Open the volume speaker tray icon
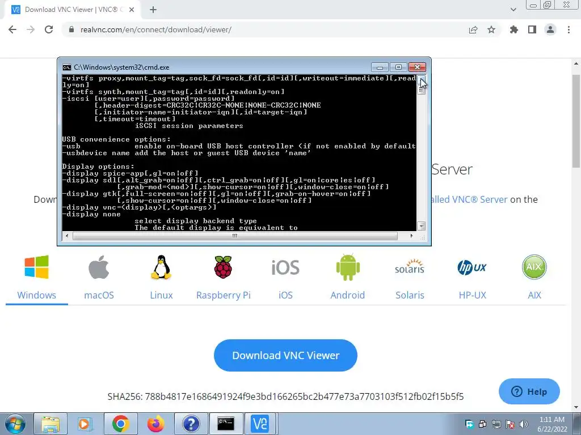The image size is (581, 435). pyautogui.click(x=524, y=424)
